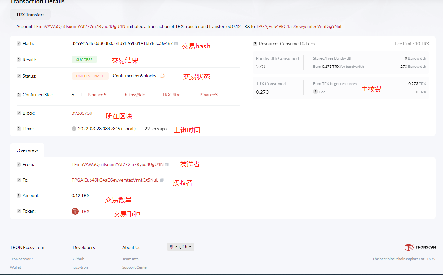This screenshot has height=275, width=443.
Task: Click 'Confirmed by 6 blocks' text
Action: (x=134, y=76)
